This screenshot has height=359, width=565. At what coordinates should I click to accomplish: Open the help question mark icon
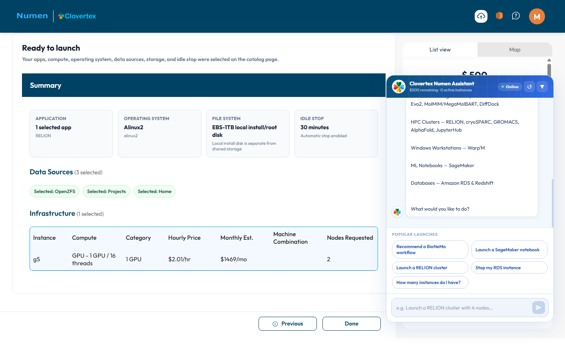tap(516, 16)
